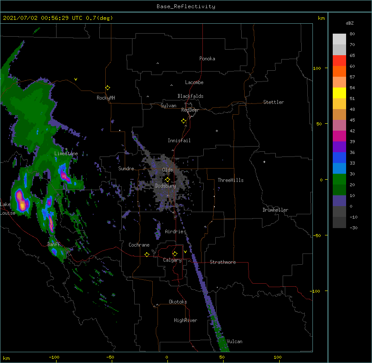Click the Calgary city label

tap(172, 260)
